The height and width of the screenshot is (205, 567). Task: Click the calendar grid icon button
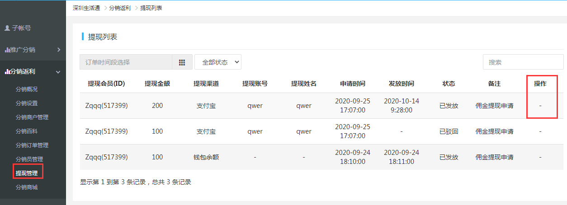(x=182, y=62)
